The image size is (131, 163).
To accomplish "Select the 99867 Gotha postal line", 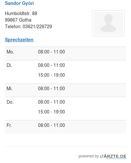I will point(18,20).
